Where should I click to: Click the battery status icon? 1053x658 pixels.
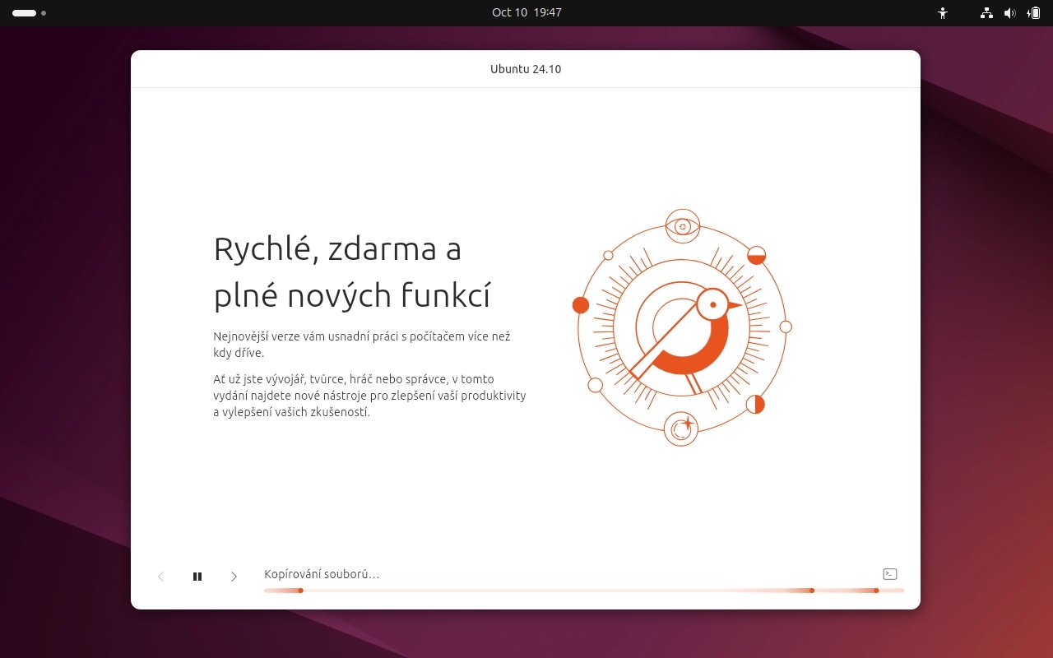[1034, 13]
